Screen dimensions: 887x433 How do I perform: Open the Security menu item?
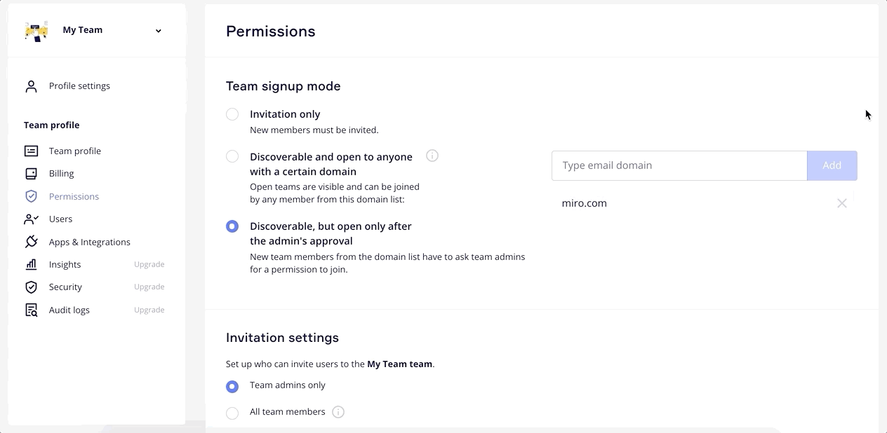(65, 287)
